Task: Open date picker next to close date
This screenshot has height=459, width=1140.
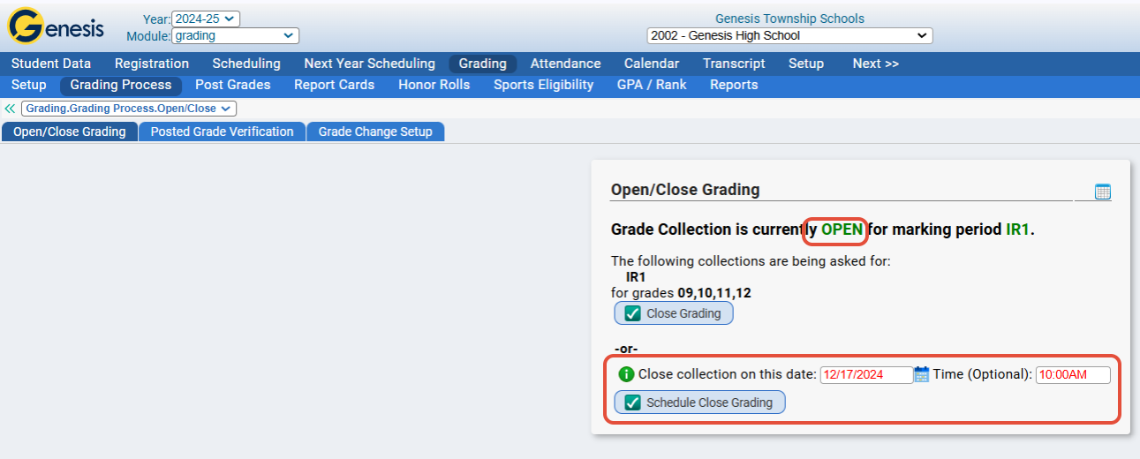Action: point(921,374)
